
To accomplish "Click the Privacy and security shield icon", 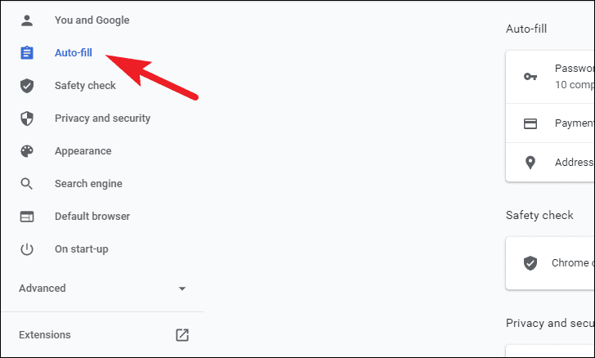I will 26,119.
